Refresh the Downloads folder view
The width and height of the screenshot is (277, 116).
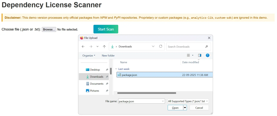pyautogui.click(x=160, y=47)
